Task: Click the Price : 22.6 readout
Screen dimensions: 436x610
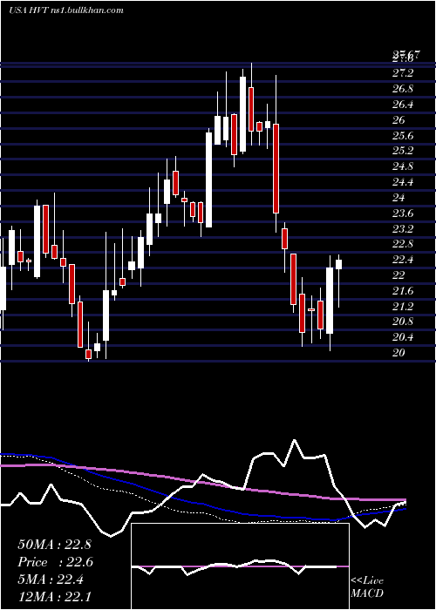Action: [x=55, y=562]
